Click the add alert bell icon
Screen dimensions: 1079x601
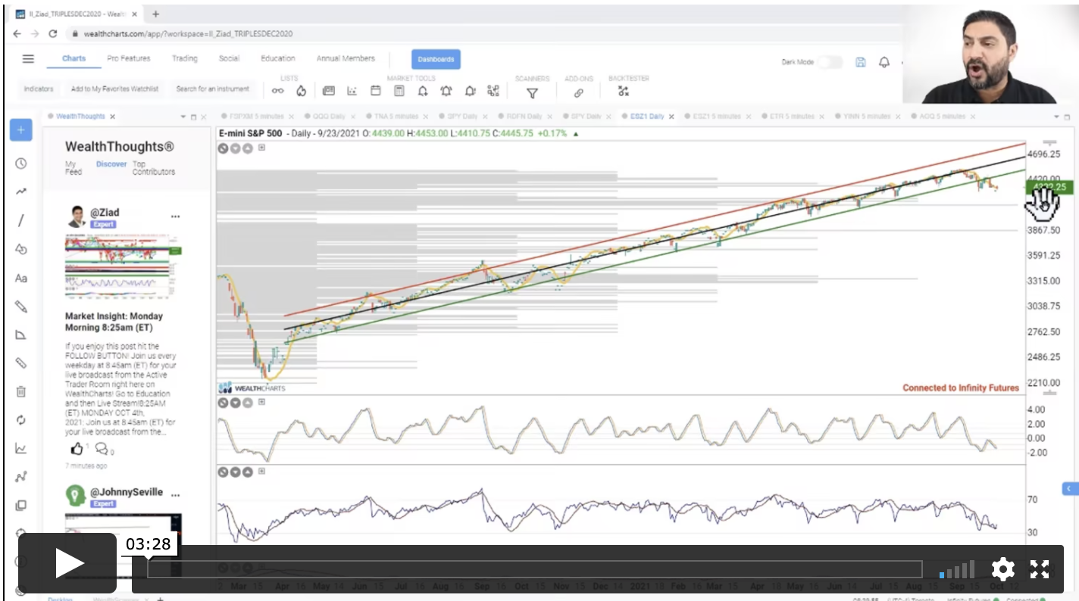tap(422, 91)
